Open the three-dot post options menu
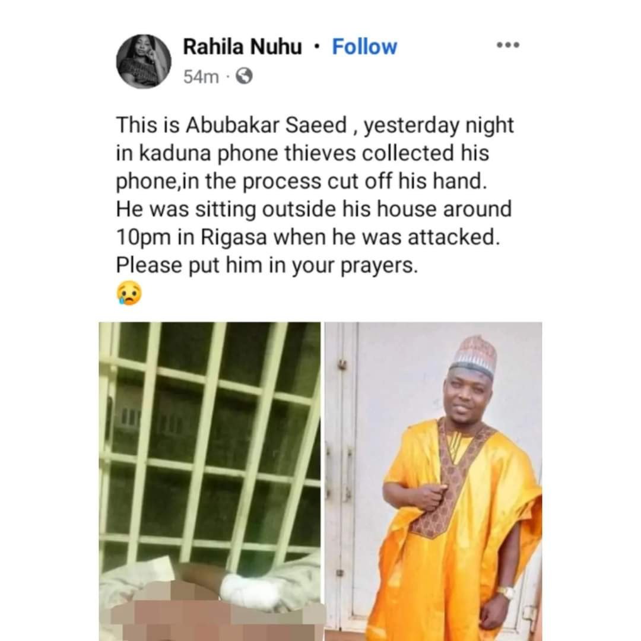The height and width of the screenshot is (641, 641). pyautogui.click(x=508, y=45)
